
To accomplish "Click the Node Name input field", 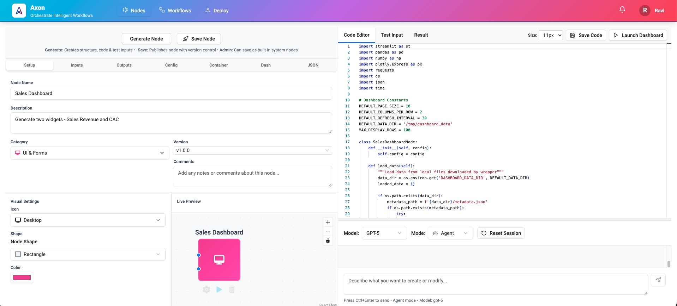I will 171,93.
